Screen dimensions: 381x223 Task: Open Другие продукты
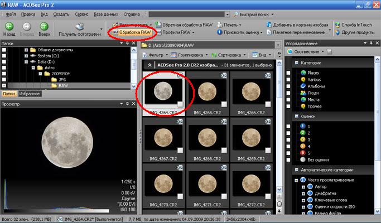(355, 32)
